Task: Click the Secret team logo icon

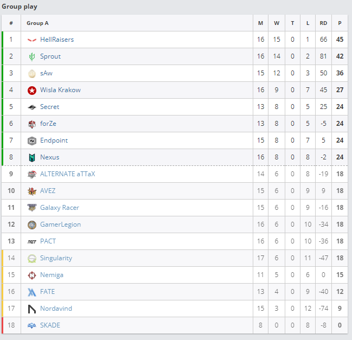Action: coord(32,107)
